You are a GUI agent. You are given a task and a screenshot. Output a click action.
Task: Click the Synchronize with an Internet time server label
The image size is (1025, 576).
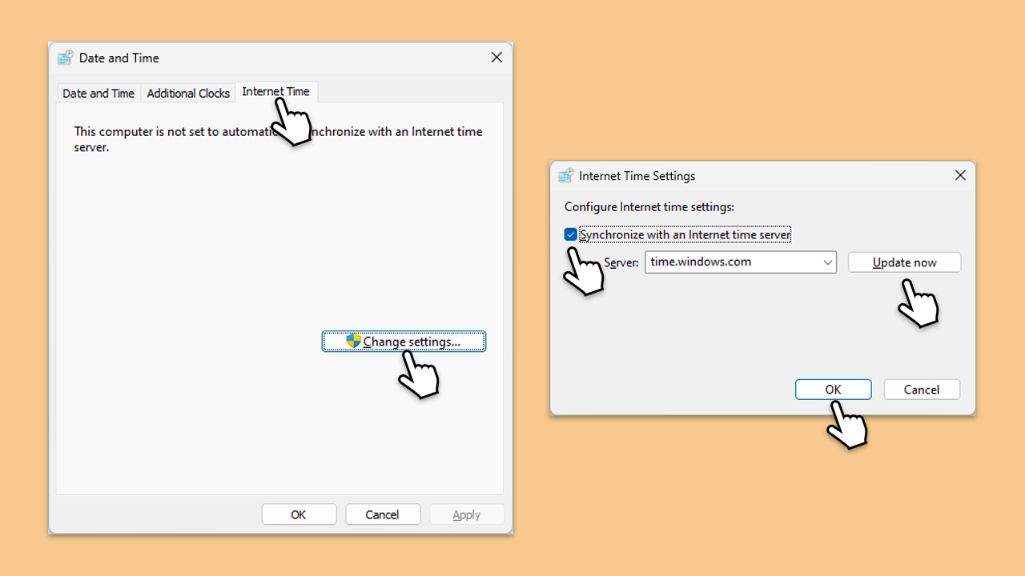685,234
